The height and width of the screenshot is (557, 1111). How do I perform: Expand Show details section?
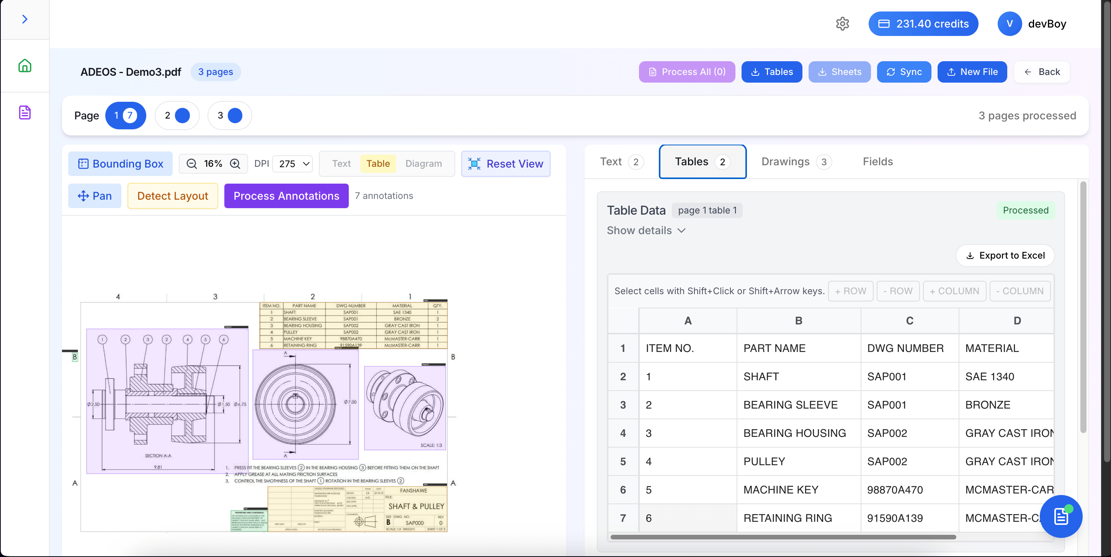click(x=645, y=231)
